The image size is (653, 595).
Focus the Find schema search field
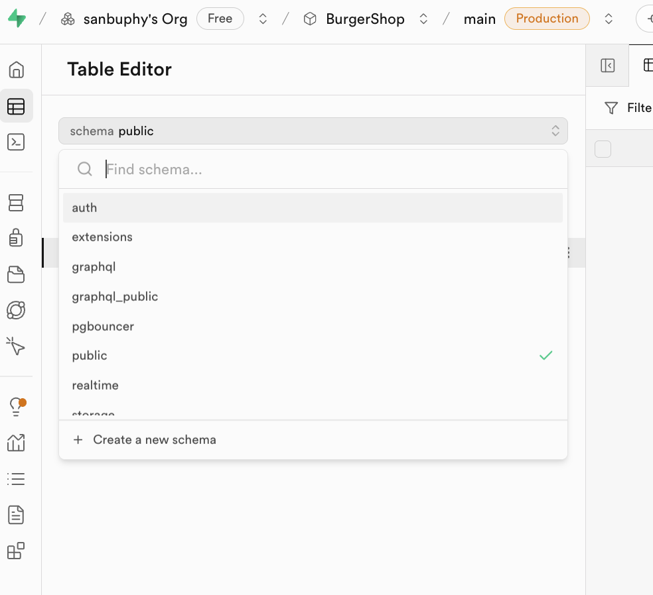332,170
